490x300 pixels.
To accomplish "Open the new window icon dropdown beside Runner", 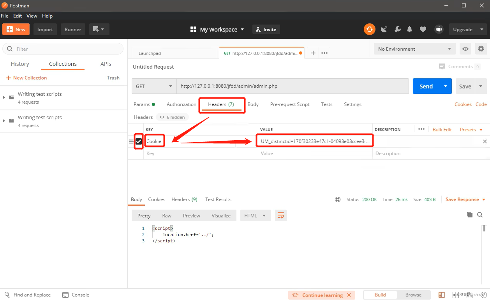I will pyautogui.click(x=99, y=29).
